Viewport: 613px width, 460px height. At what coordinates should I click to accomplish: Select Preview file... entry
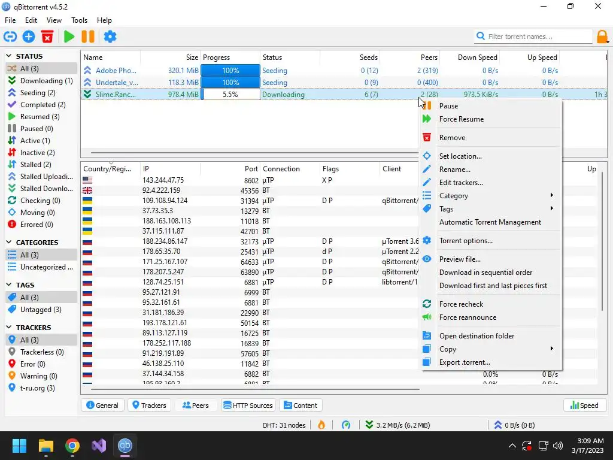click(x=490, y=259)
